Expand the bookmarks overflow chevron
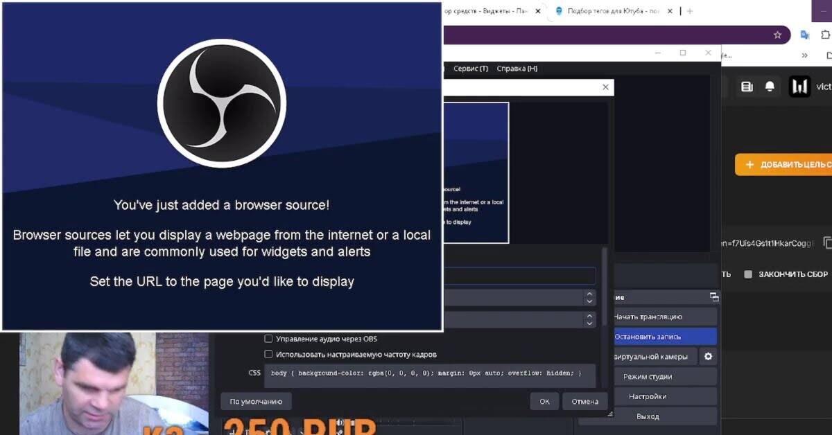This screenshot has width=832, height=435. [804, 55]
